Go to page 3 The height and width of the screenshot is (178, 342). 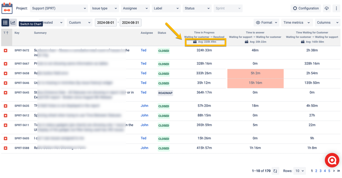click(320, 171)
